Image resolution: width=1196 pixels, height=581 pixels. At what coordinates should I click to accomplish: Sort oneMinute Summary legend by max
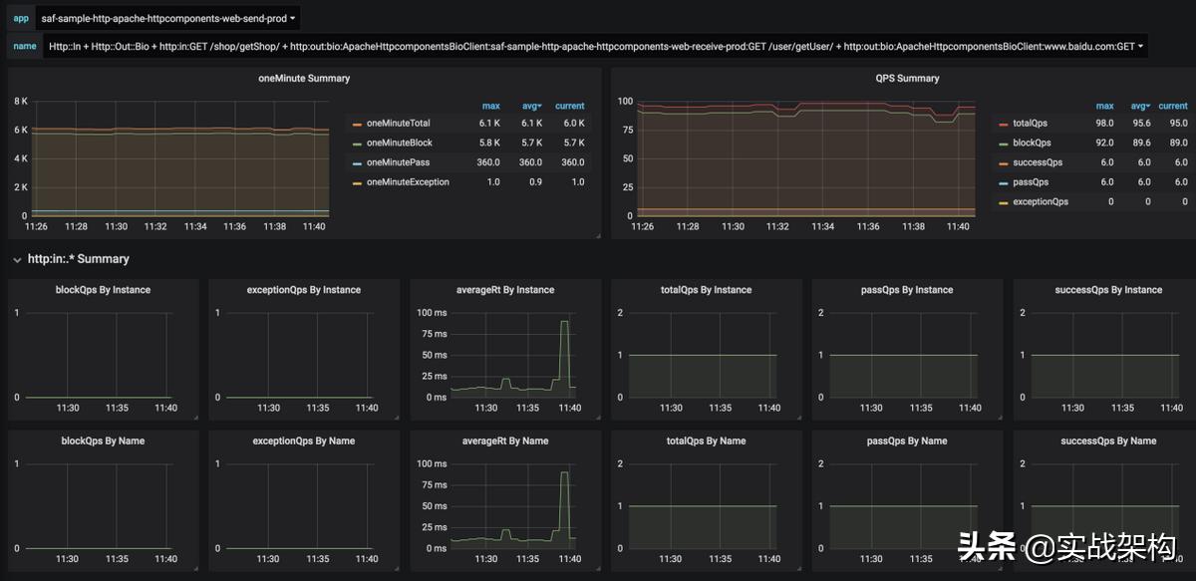491,106
